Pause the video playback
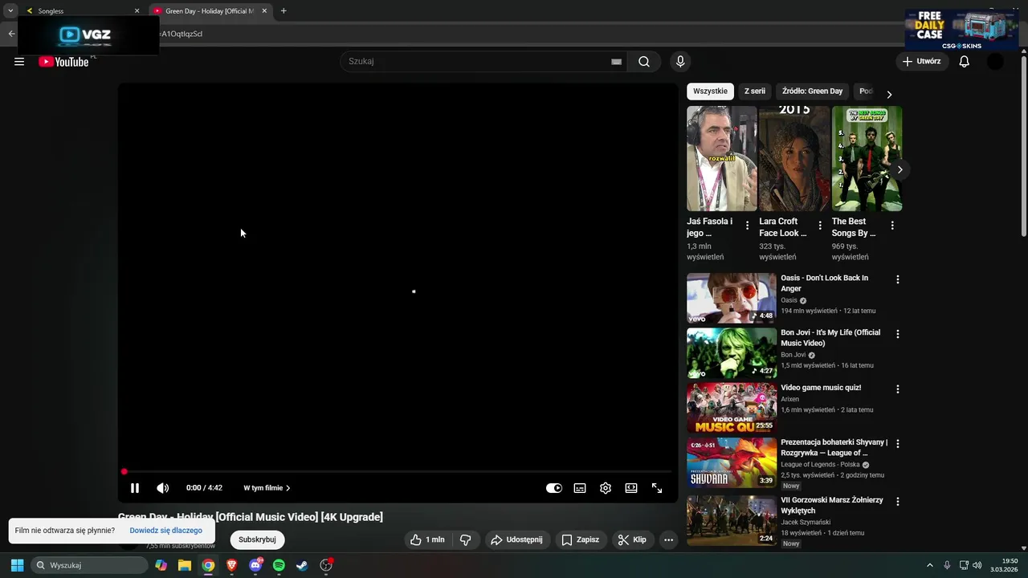 [135, 488]
